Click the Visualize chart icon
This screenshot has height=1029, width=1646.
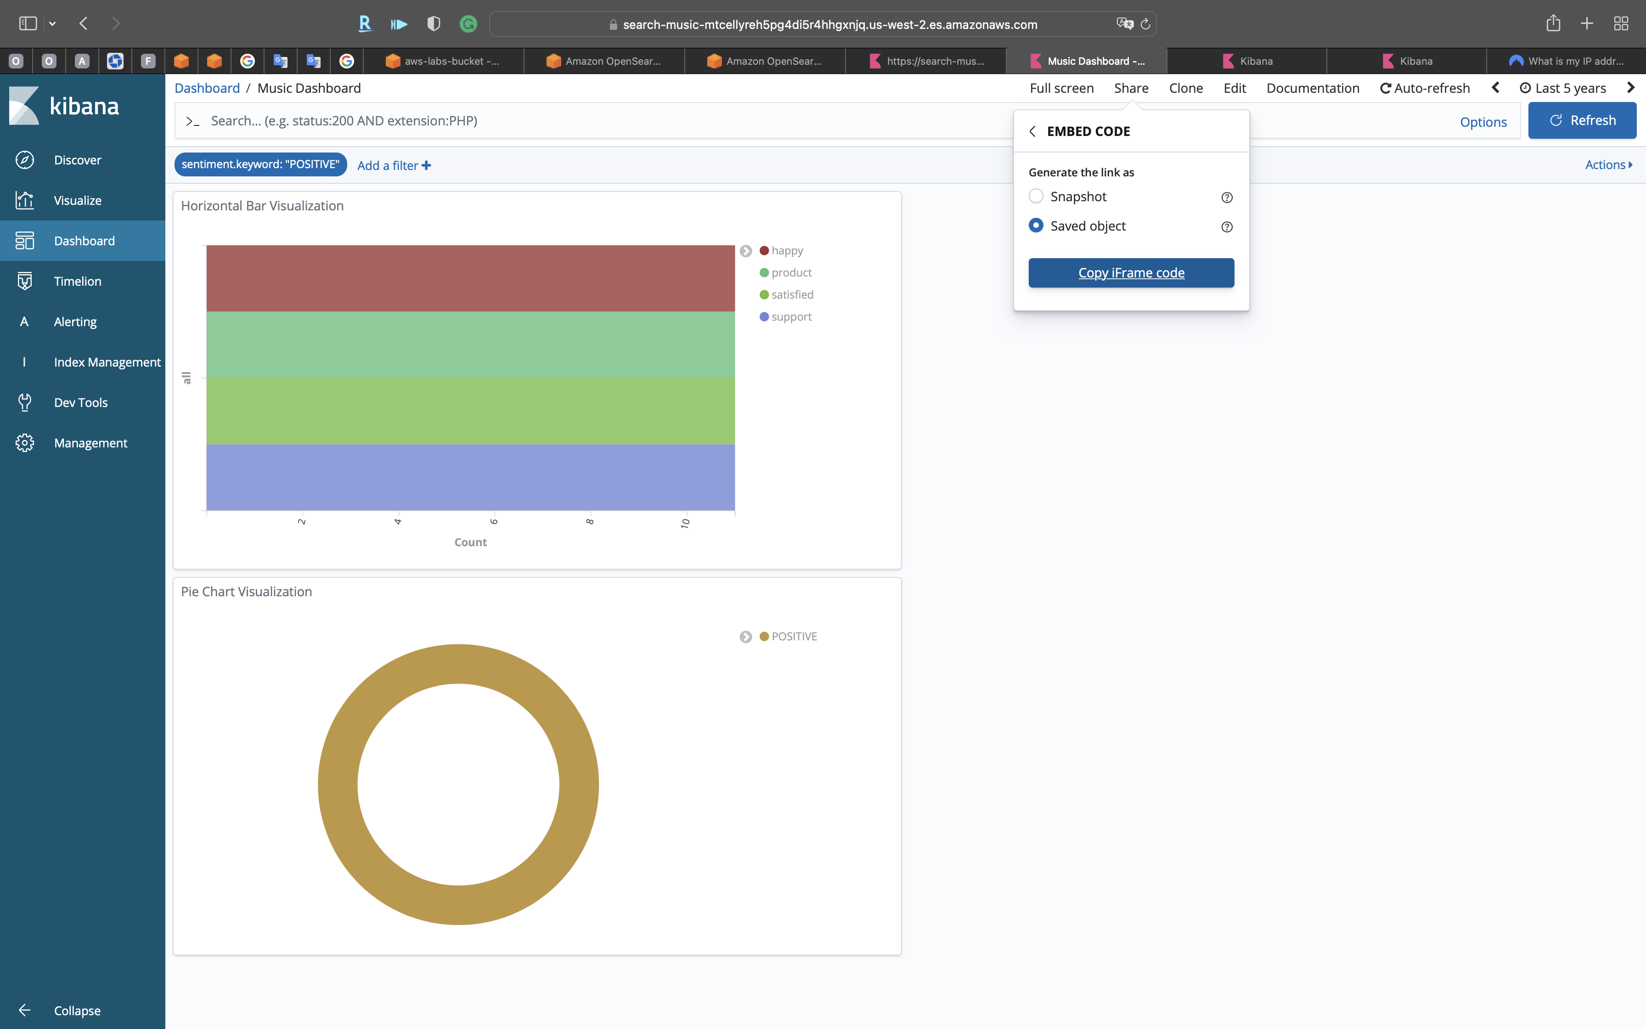(x=24, y=200)
